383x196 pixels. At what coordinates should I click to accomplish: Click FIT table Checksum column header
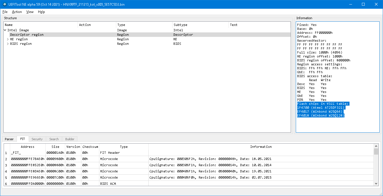pyautogui.click(x=90, y=147)
